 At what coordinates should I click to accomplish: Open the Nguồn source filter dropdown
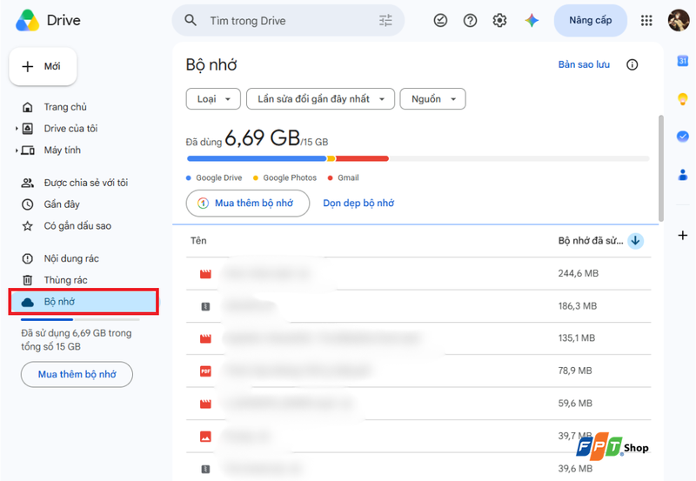(432, 98)
